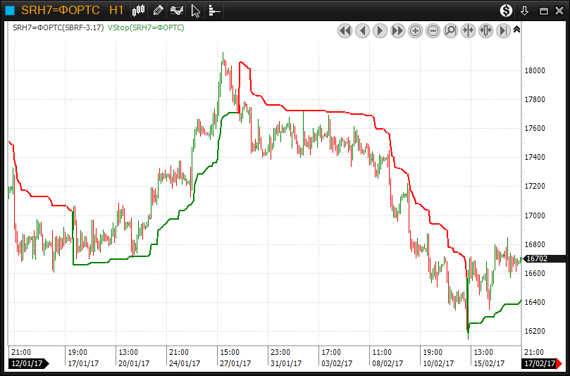The image size is (570, 376).
Task: Open the indicators icon in title bar
Action: [x=177, y=10]
